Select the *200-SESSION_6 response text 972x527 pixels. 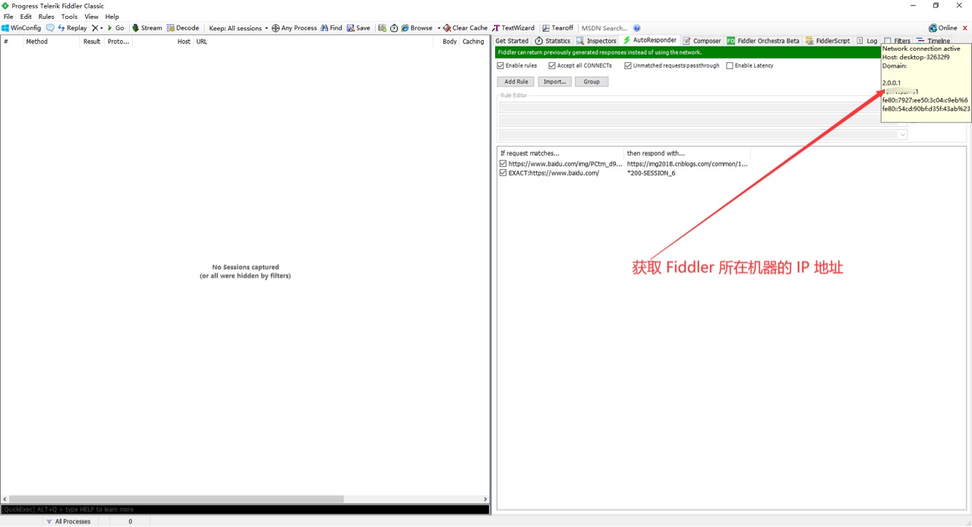(x=651, y=173)
